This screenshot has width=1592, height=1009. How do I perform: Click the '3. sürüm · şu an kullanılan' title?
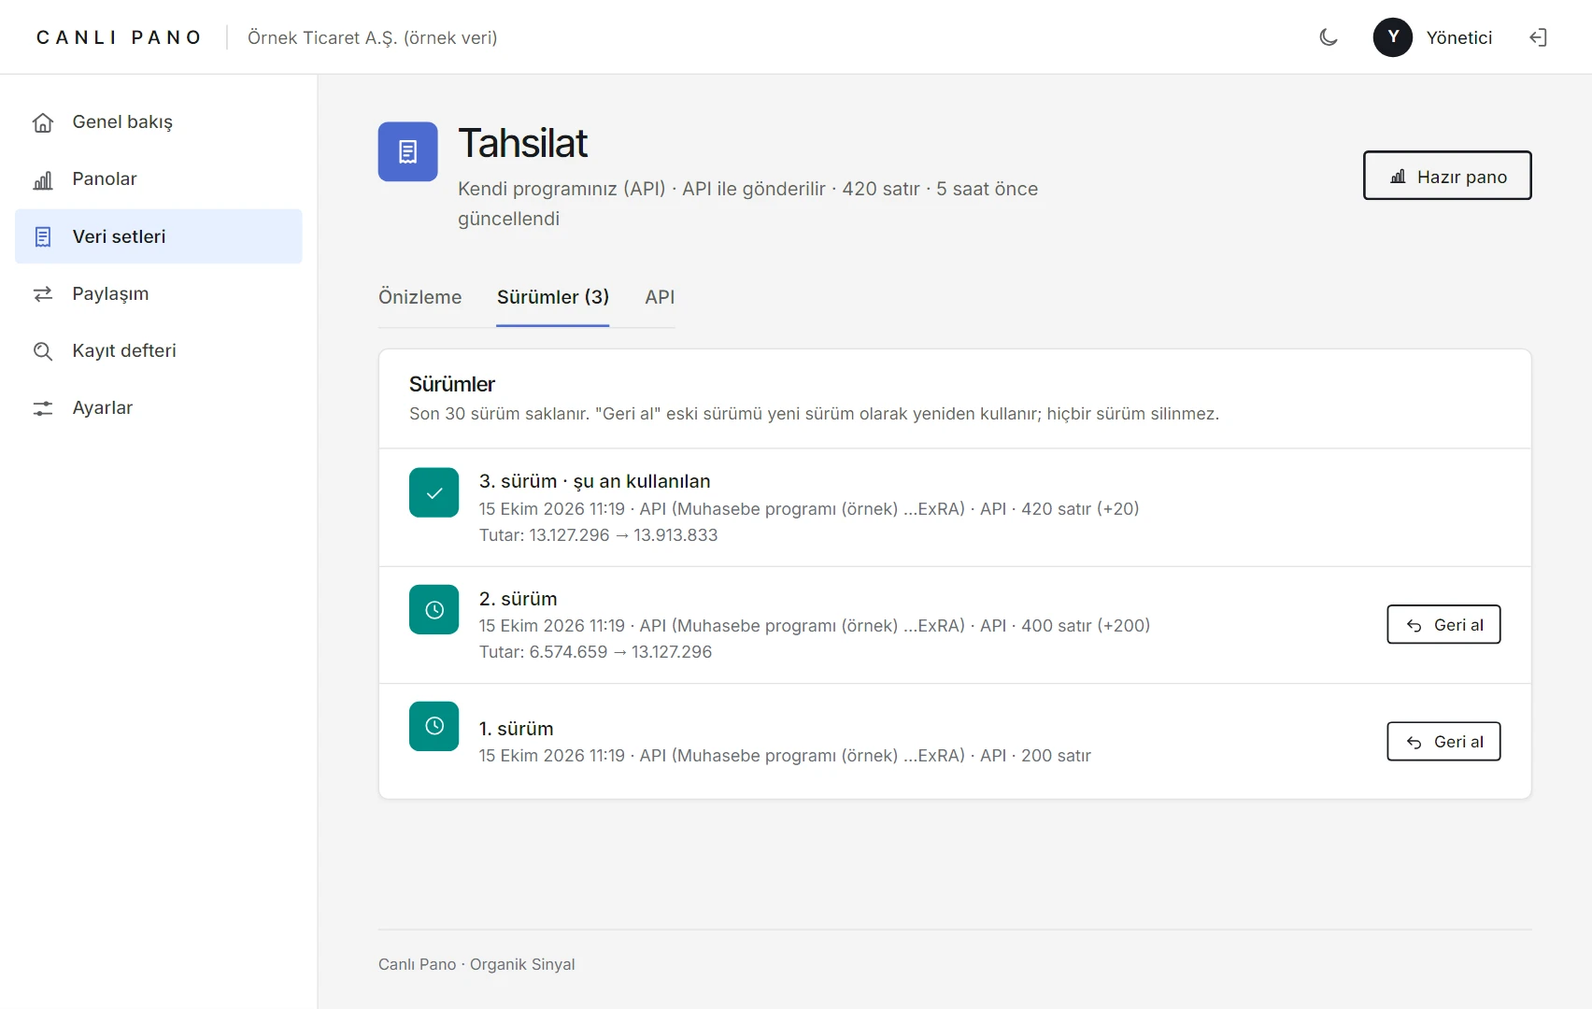594,481
